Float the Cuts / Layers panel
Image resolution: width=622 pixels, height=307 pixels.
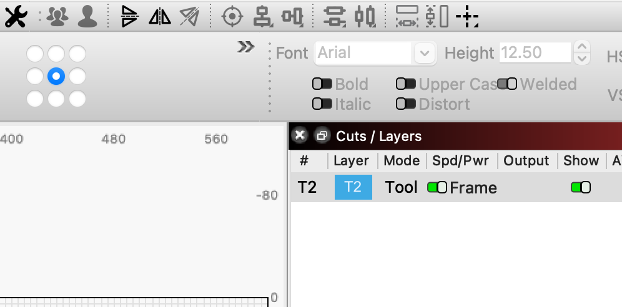tap(322, 136)
